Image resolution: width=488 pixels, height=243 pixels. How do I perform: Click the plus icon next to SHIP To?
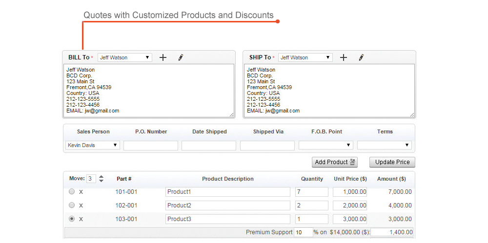[x=344, y=57]
